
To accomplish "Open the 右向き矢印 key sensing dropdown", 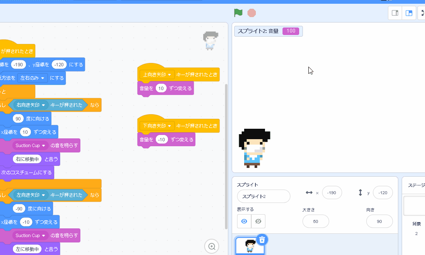I will pos(43,105).
